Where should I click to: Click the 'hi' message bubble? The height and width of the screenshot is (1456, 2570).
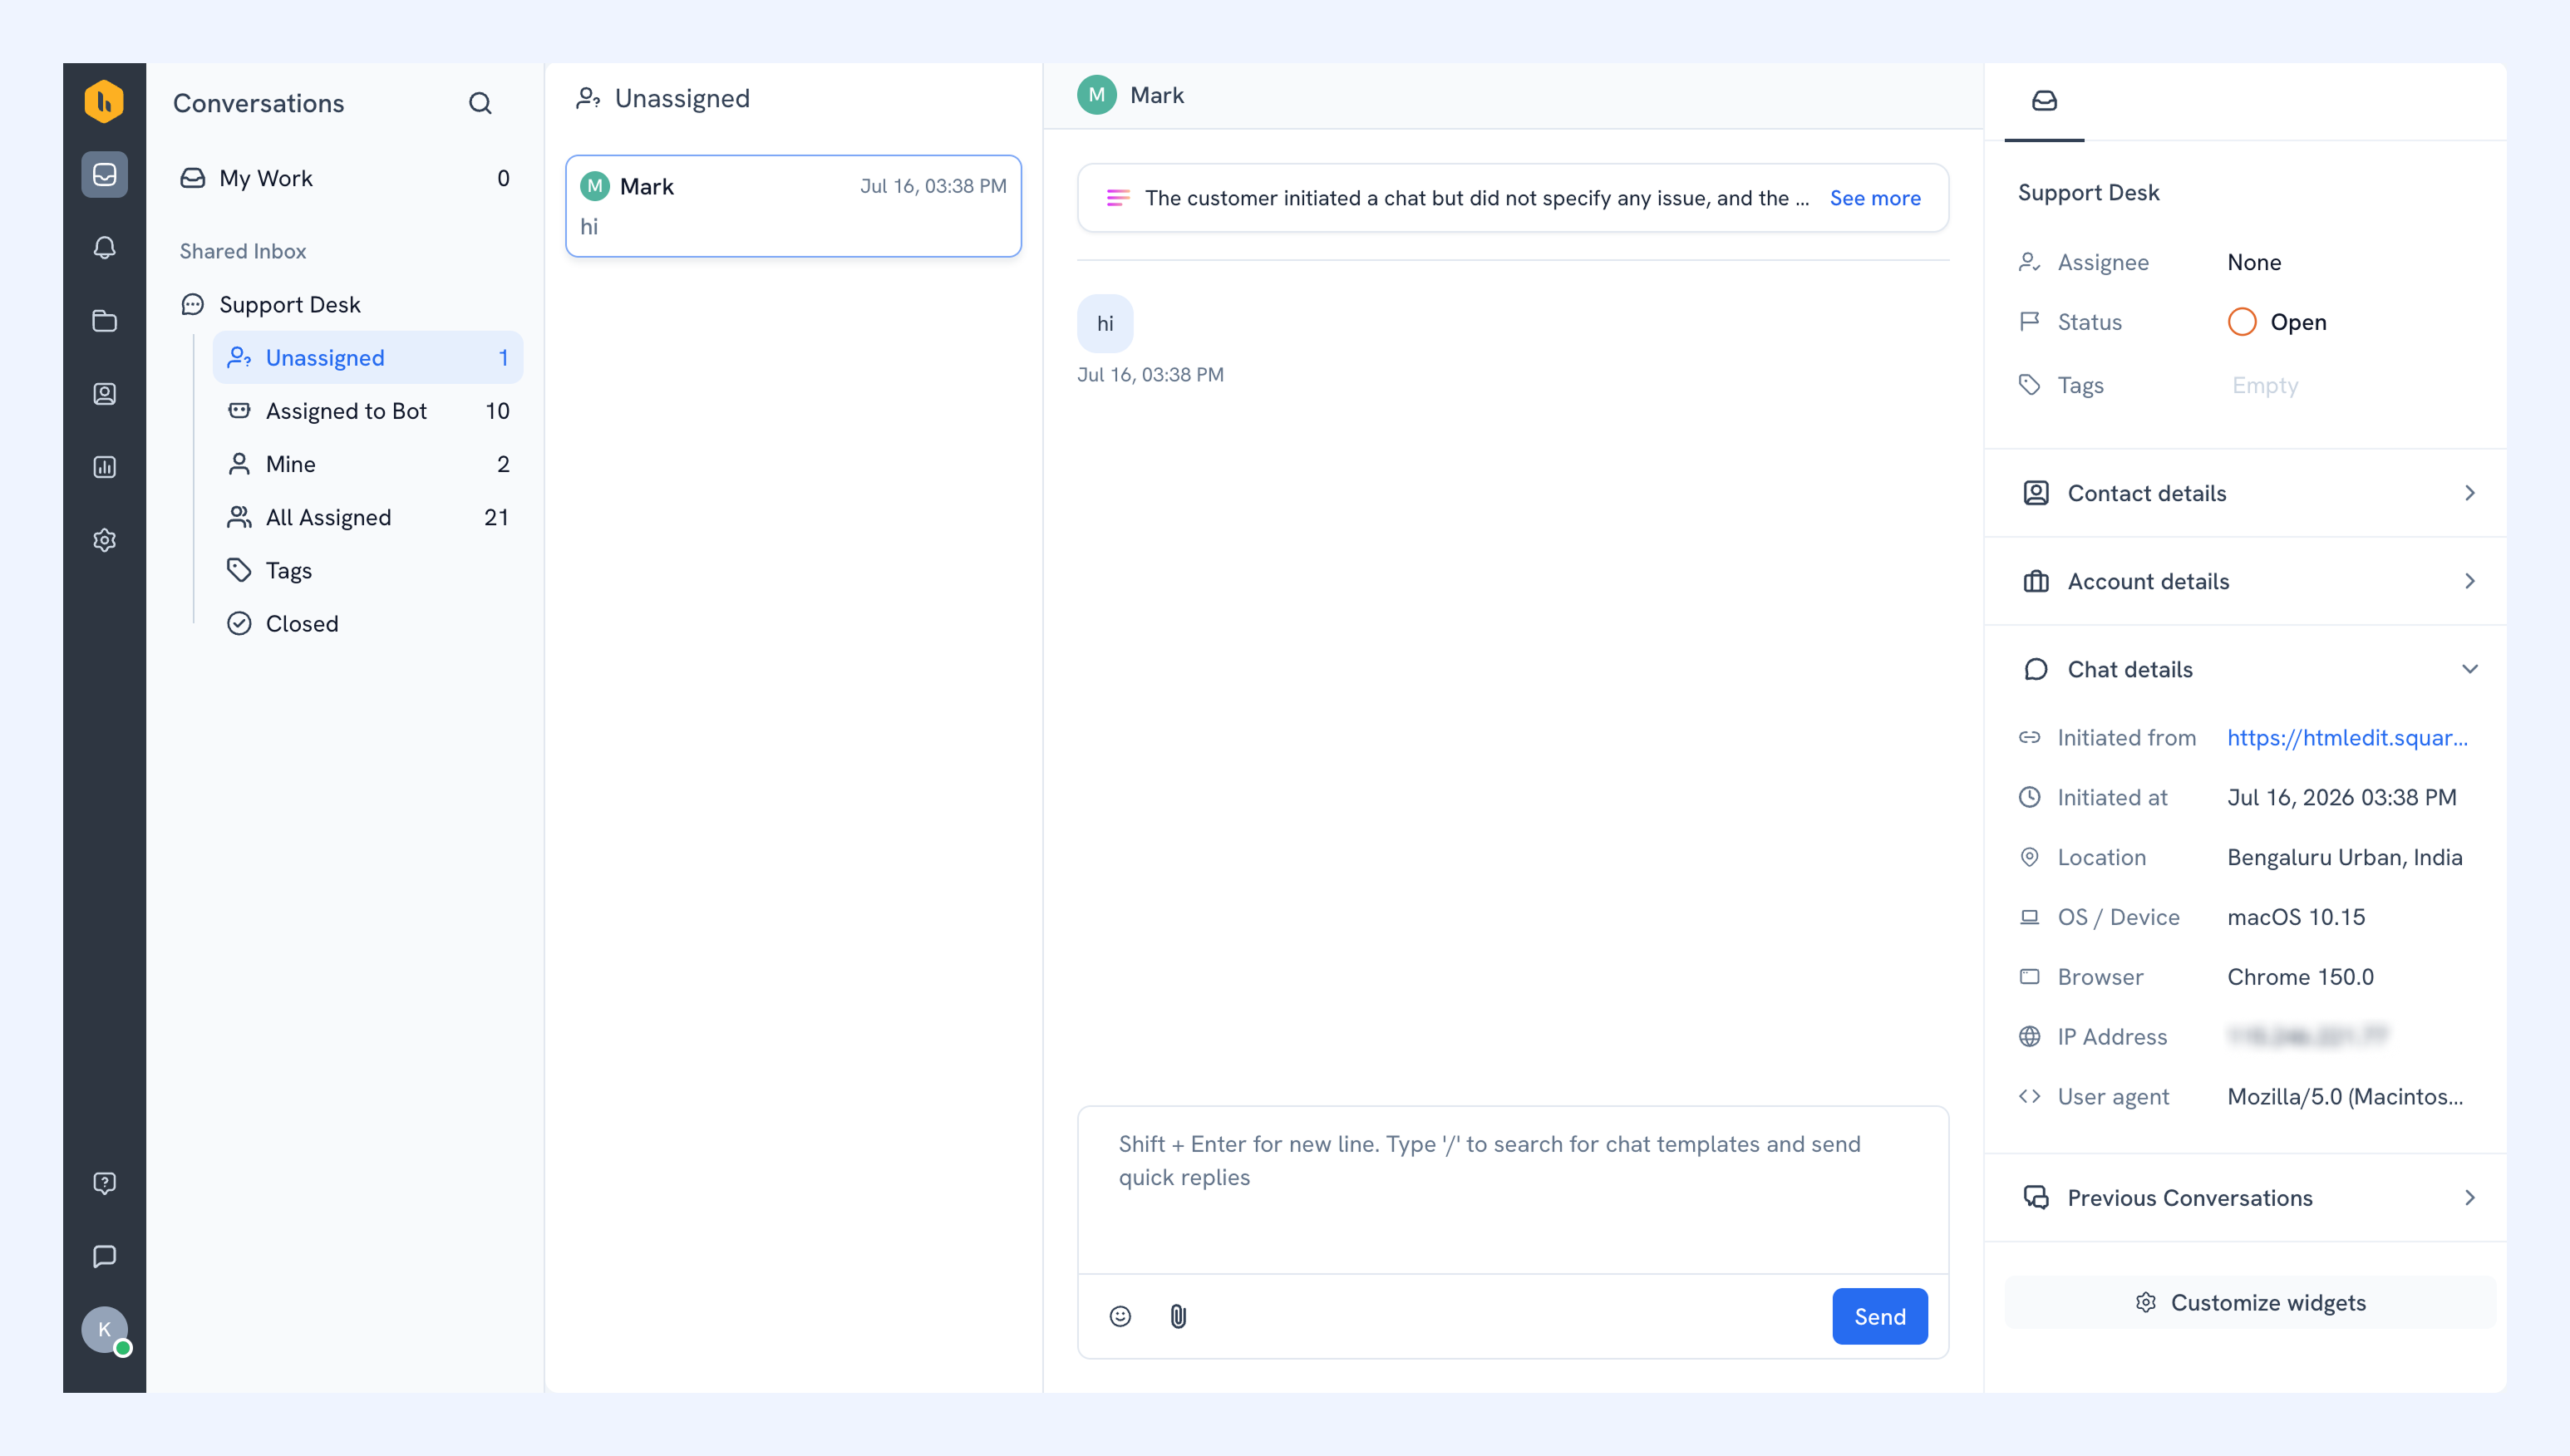[1105, 323]
